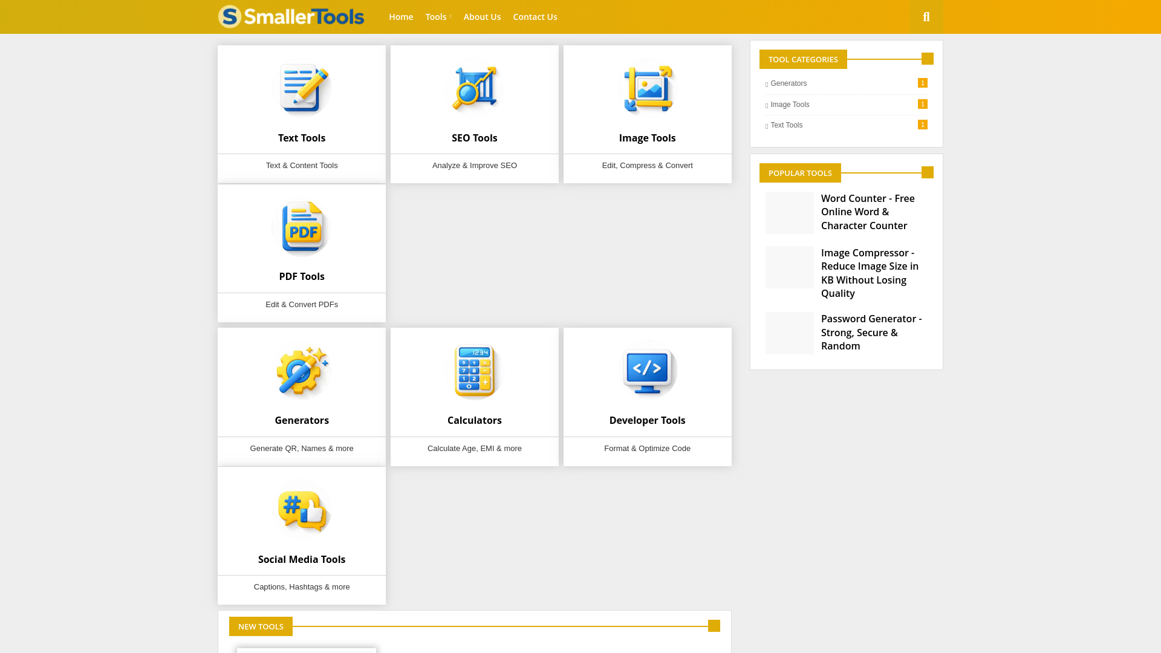The height and width of the screenshot is (653, 1161).
Task: Select Image Tools in Tool Categories sidebar
Action: click(x=790, y=105)
